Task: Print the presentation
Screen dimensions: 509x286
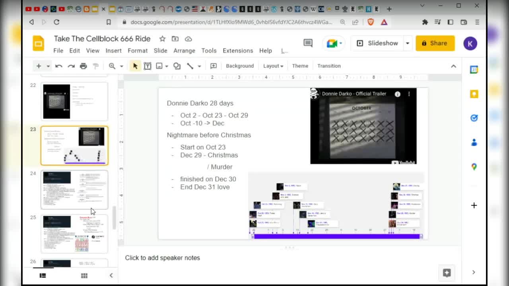Action: (83, 66)
